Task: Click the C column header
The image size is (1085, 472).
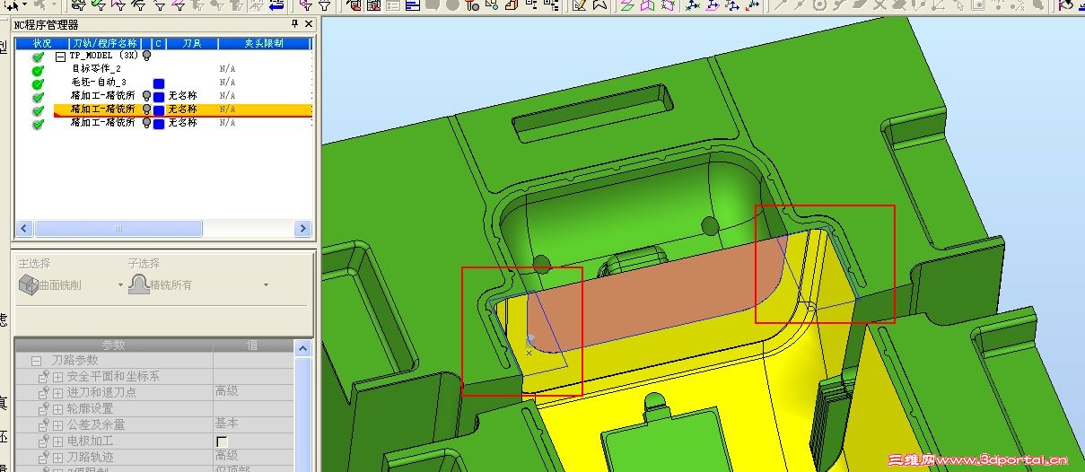Action: point(158,43)
